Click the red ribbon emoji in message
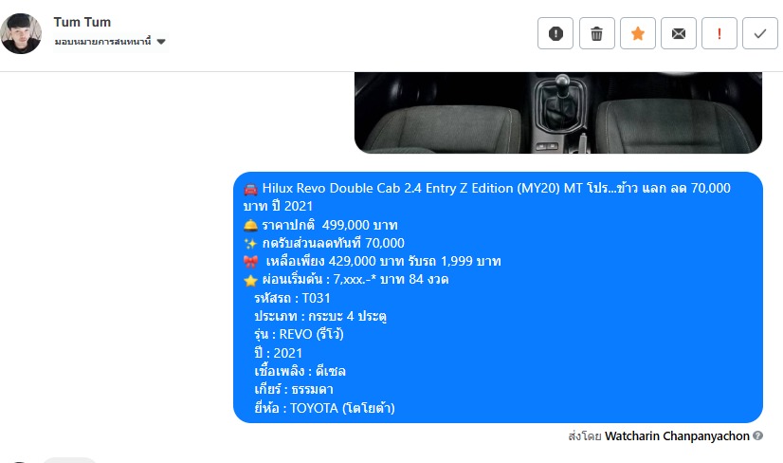 point(250,262)
